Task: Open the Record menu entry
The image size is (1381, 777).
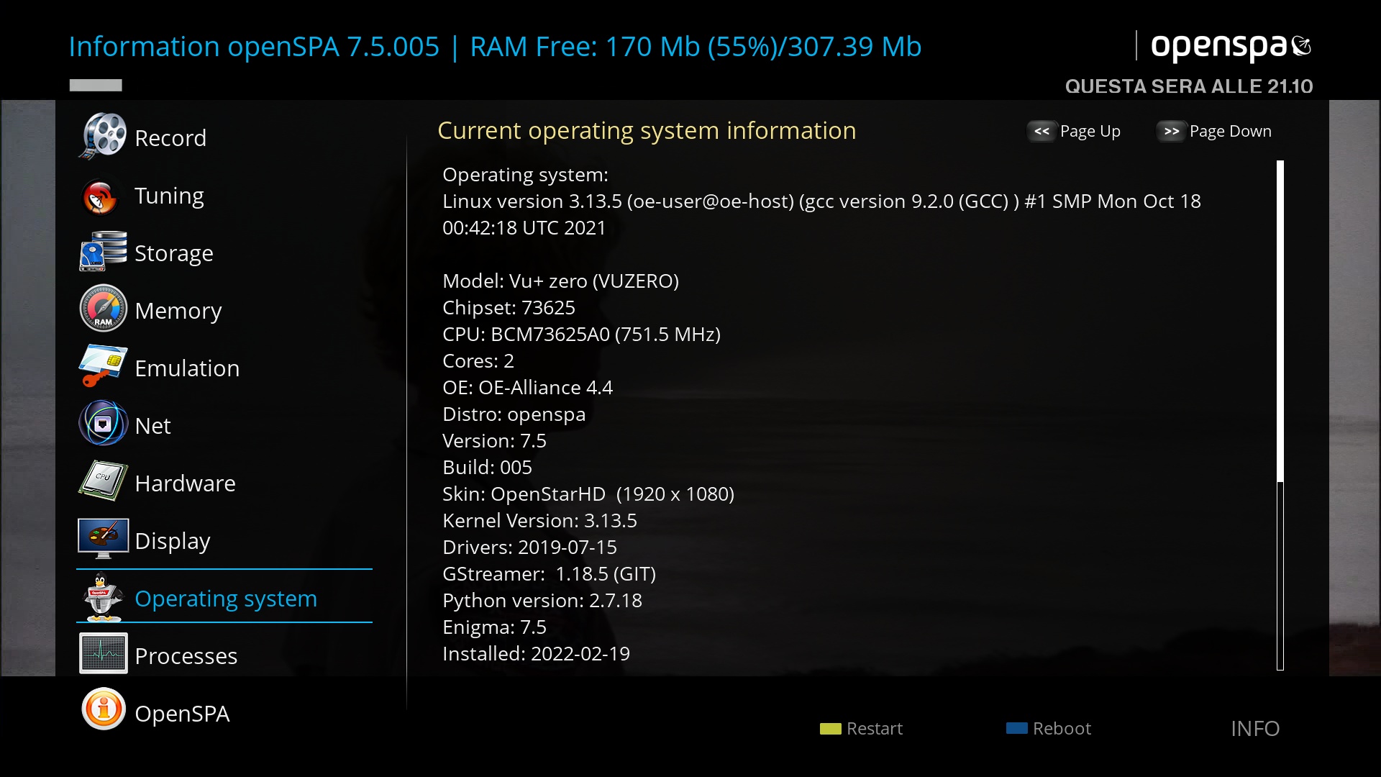Action: 224,137
